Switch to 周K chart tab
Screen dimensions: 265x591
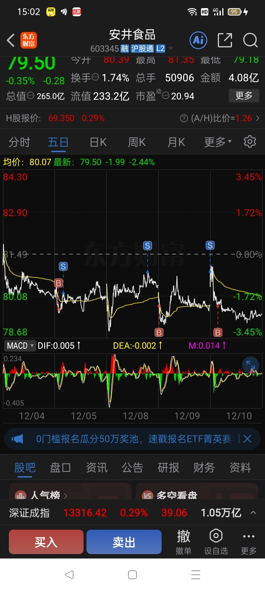click(x=137, y=142)
